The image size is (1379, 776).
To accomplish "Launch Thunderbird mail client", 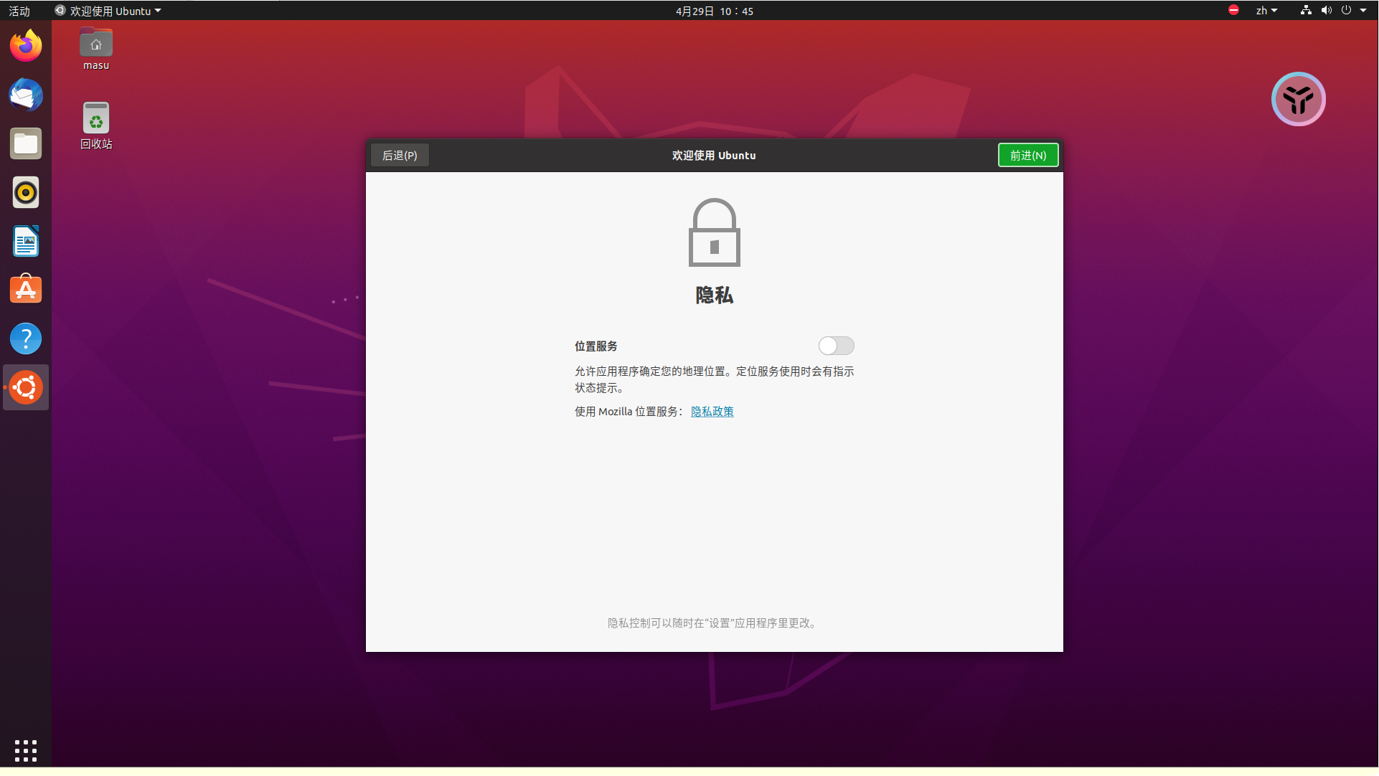I will click(x=26, y=95).
